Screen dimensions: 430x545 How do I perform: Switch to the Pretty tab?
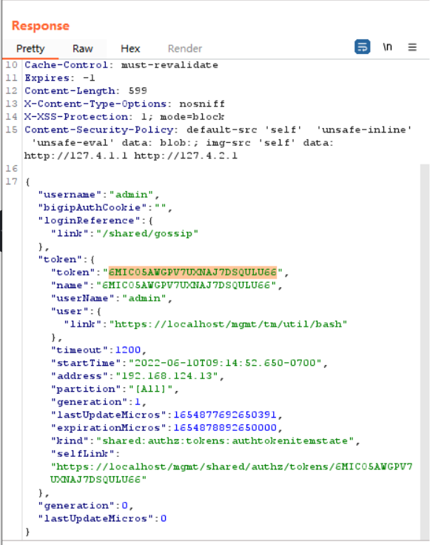click(x=30, y=48)
